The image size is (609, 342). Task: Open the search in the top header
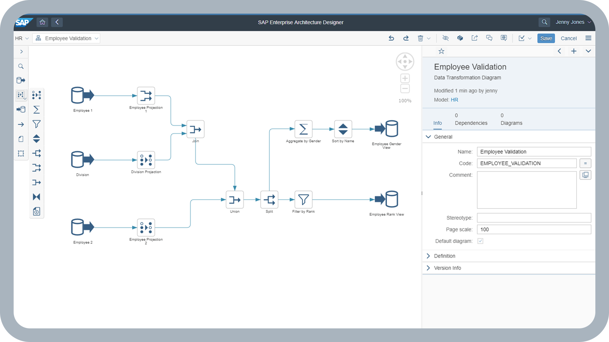(544, 22)
